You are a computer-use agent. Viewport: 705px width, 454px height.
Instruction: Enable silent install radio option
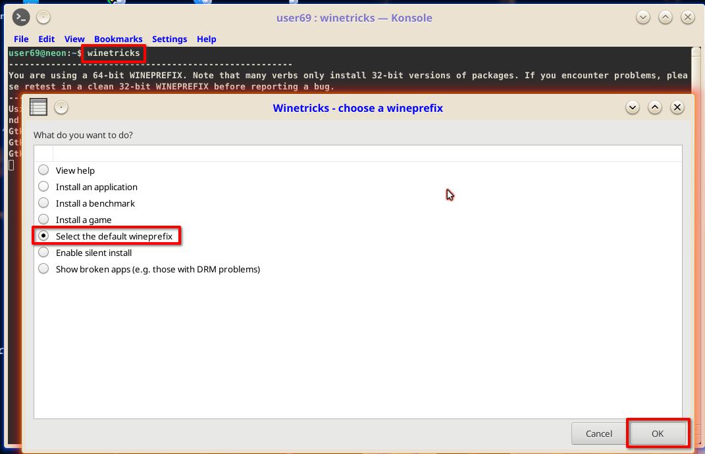43,252
